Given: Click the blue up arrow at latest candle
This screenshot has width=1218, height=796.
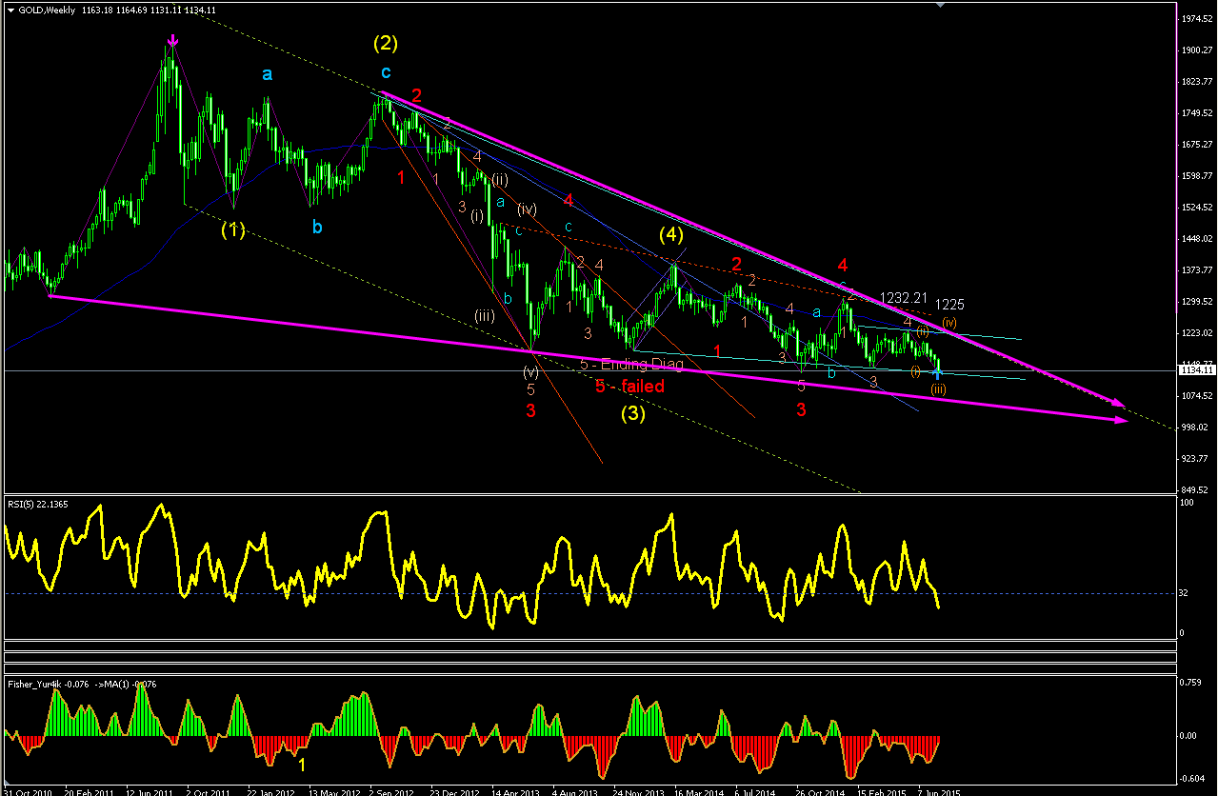Looking at the screenshot, I should pos(938,374).
